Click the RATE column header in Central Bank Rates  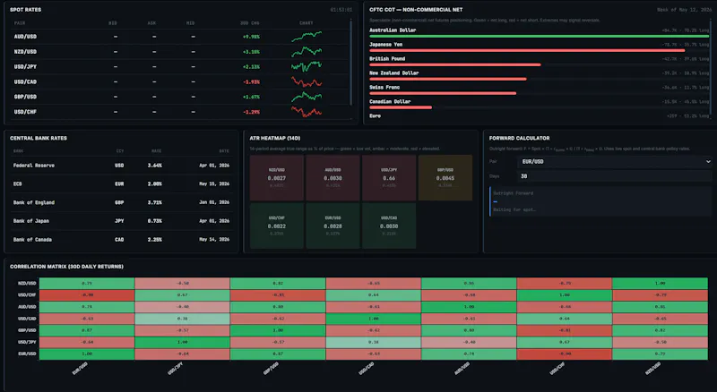(156, 150)
